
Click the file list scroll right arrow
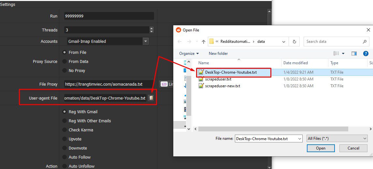pos(371,129)
